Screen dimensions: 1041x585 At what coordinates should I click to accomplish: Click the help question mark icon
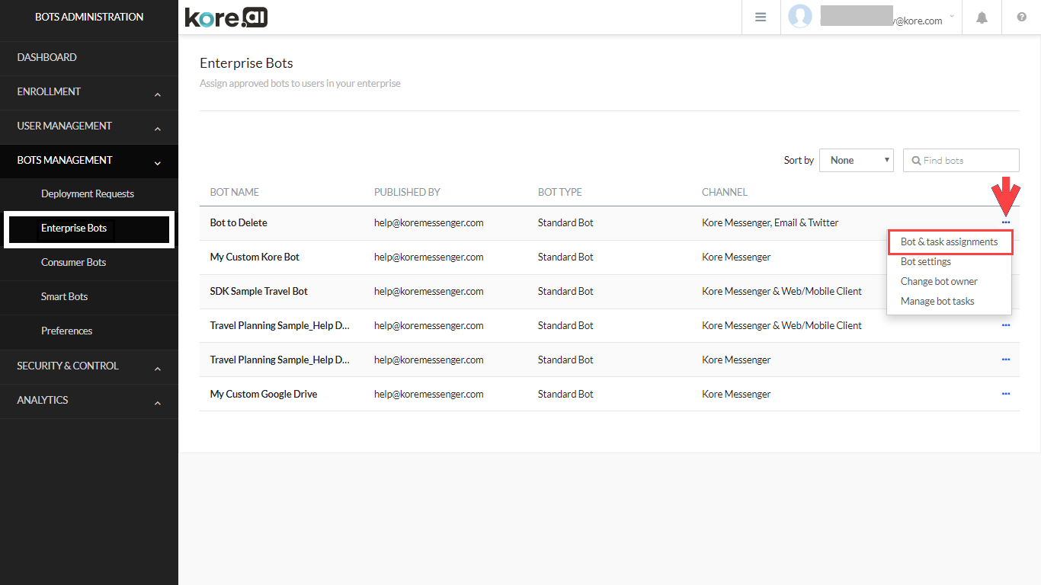(x=1021, y=18)
